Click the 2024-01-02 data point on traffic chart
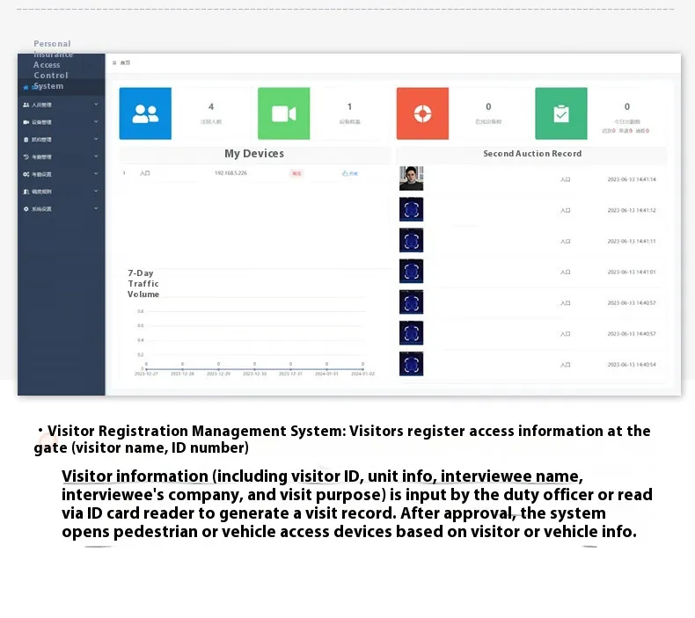The image size is (695, 618). click(362, 367)
